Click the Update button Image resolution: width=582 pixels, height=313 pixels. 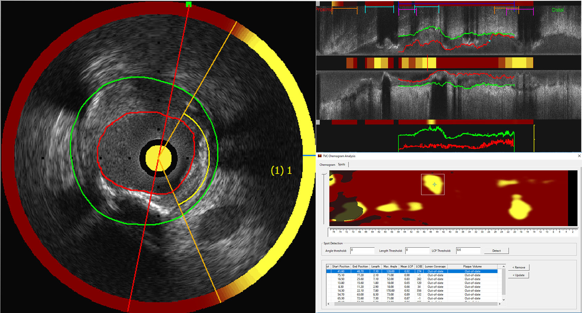pyautogui.click(x=519, y=275)
